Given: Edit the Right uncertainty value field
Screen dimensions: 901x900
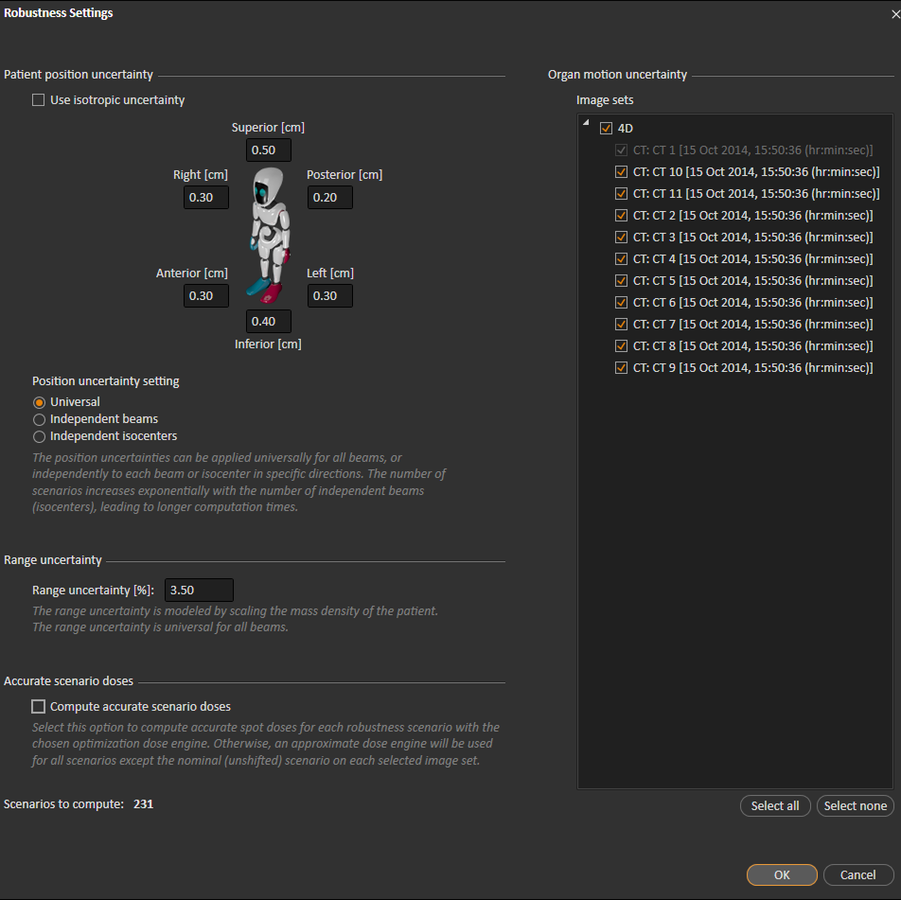Looking at the screenshot, I should 206,198.
